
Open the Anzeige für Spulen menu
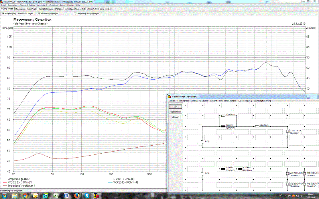tap(200, 101)
